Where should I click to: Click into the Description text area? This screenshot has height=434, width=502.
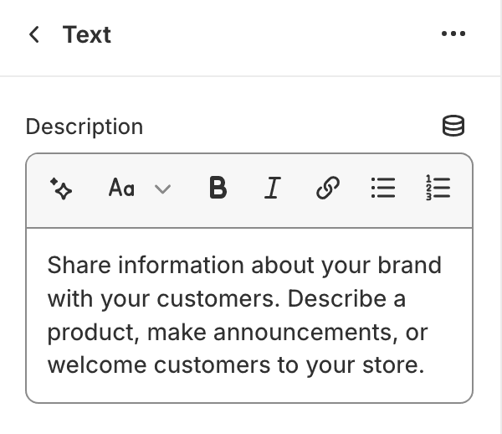pyautogui.click(x=249, y=315)
